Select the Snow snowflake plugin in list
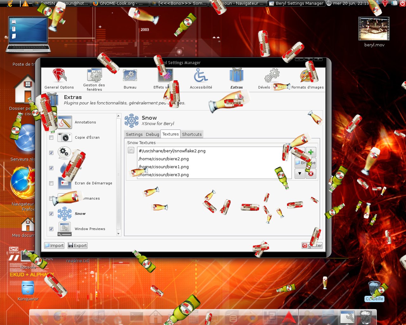This screenshot has width=406, height=325. (x=72, y=214)
